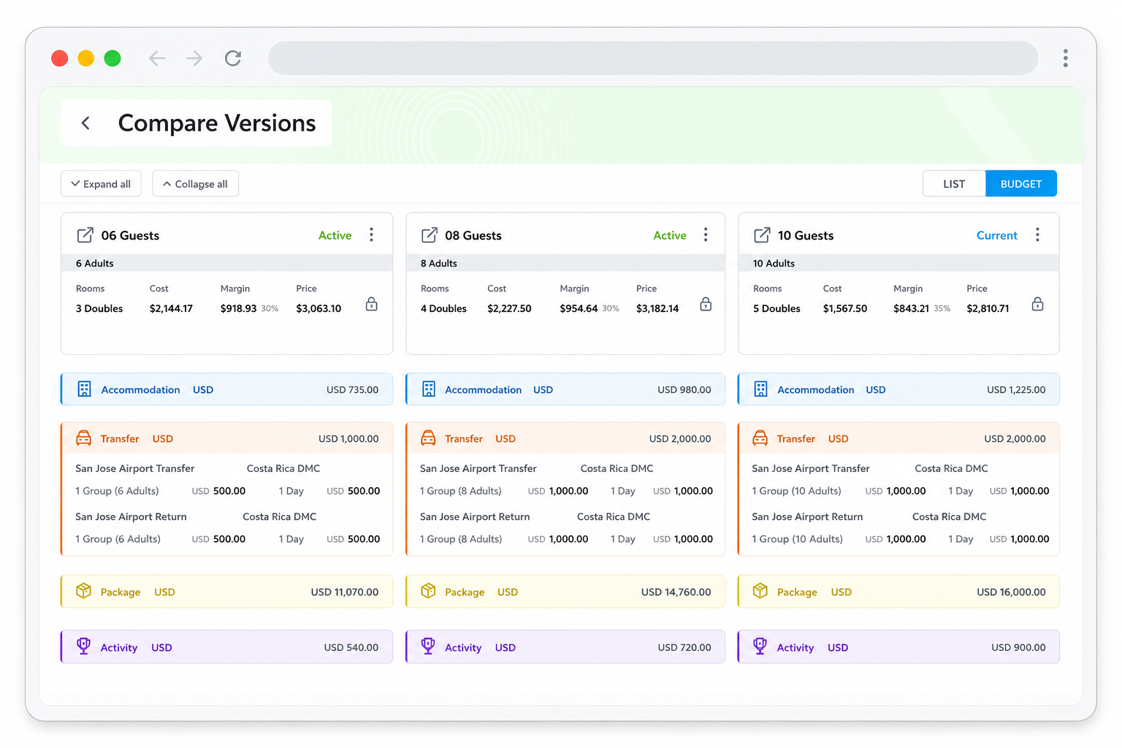The height and width of the screenshot is (748, 1122).
Task: Click the Compare Versions page title
Action: [x=217, y=123]
